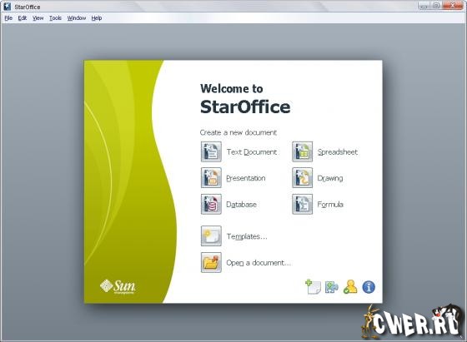Open the Templates icon
467x342 pixels.
point(211,236)
